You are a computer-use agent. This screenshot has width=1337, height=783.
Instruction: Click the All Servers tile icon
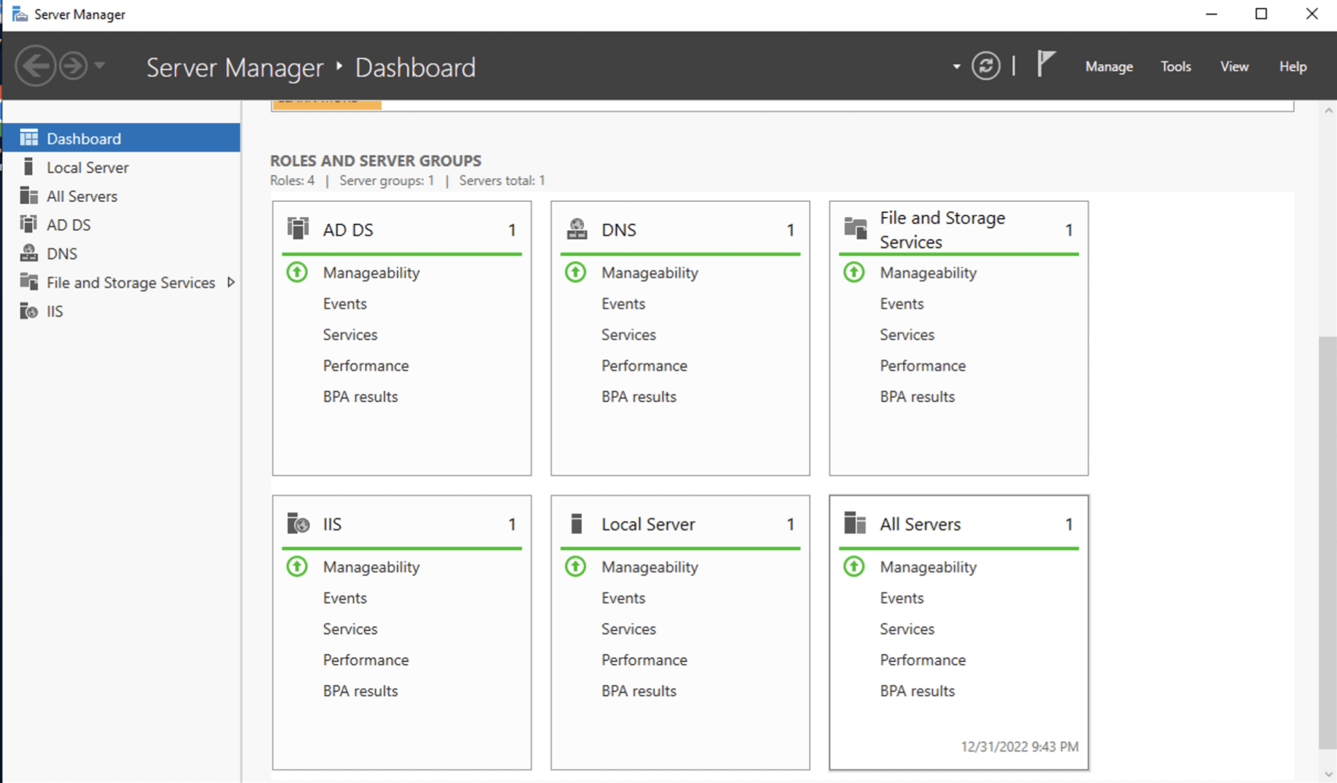point(854,523)
